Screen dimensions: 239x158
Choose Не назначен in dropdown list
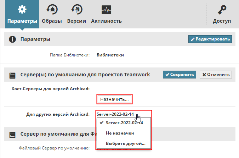coord(124,133)
